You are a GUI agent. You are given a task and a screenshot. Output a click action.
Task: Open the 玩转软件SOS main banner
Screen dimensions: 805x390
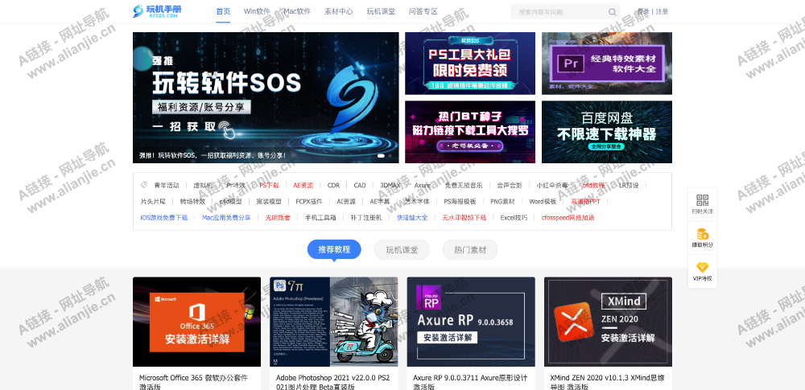pos(266,97)
